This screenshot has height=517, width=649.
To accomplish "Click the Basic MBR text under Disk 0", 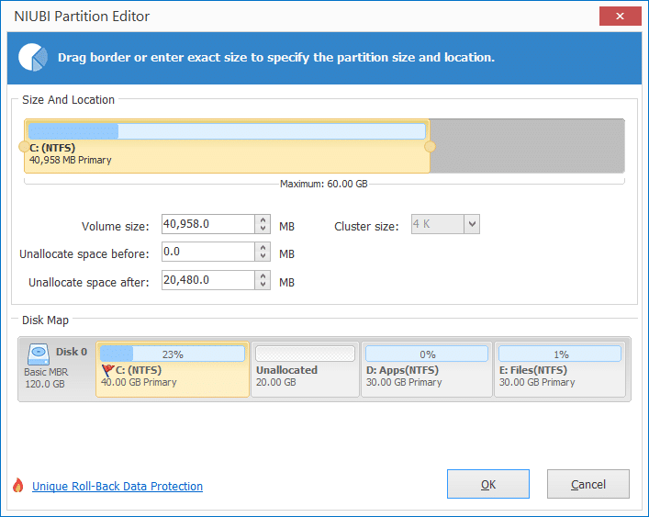I will 46,372.
